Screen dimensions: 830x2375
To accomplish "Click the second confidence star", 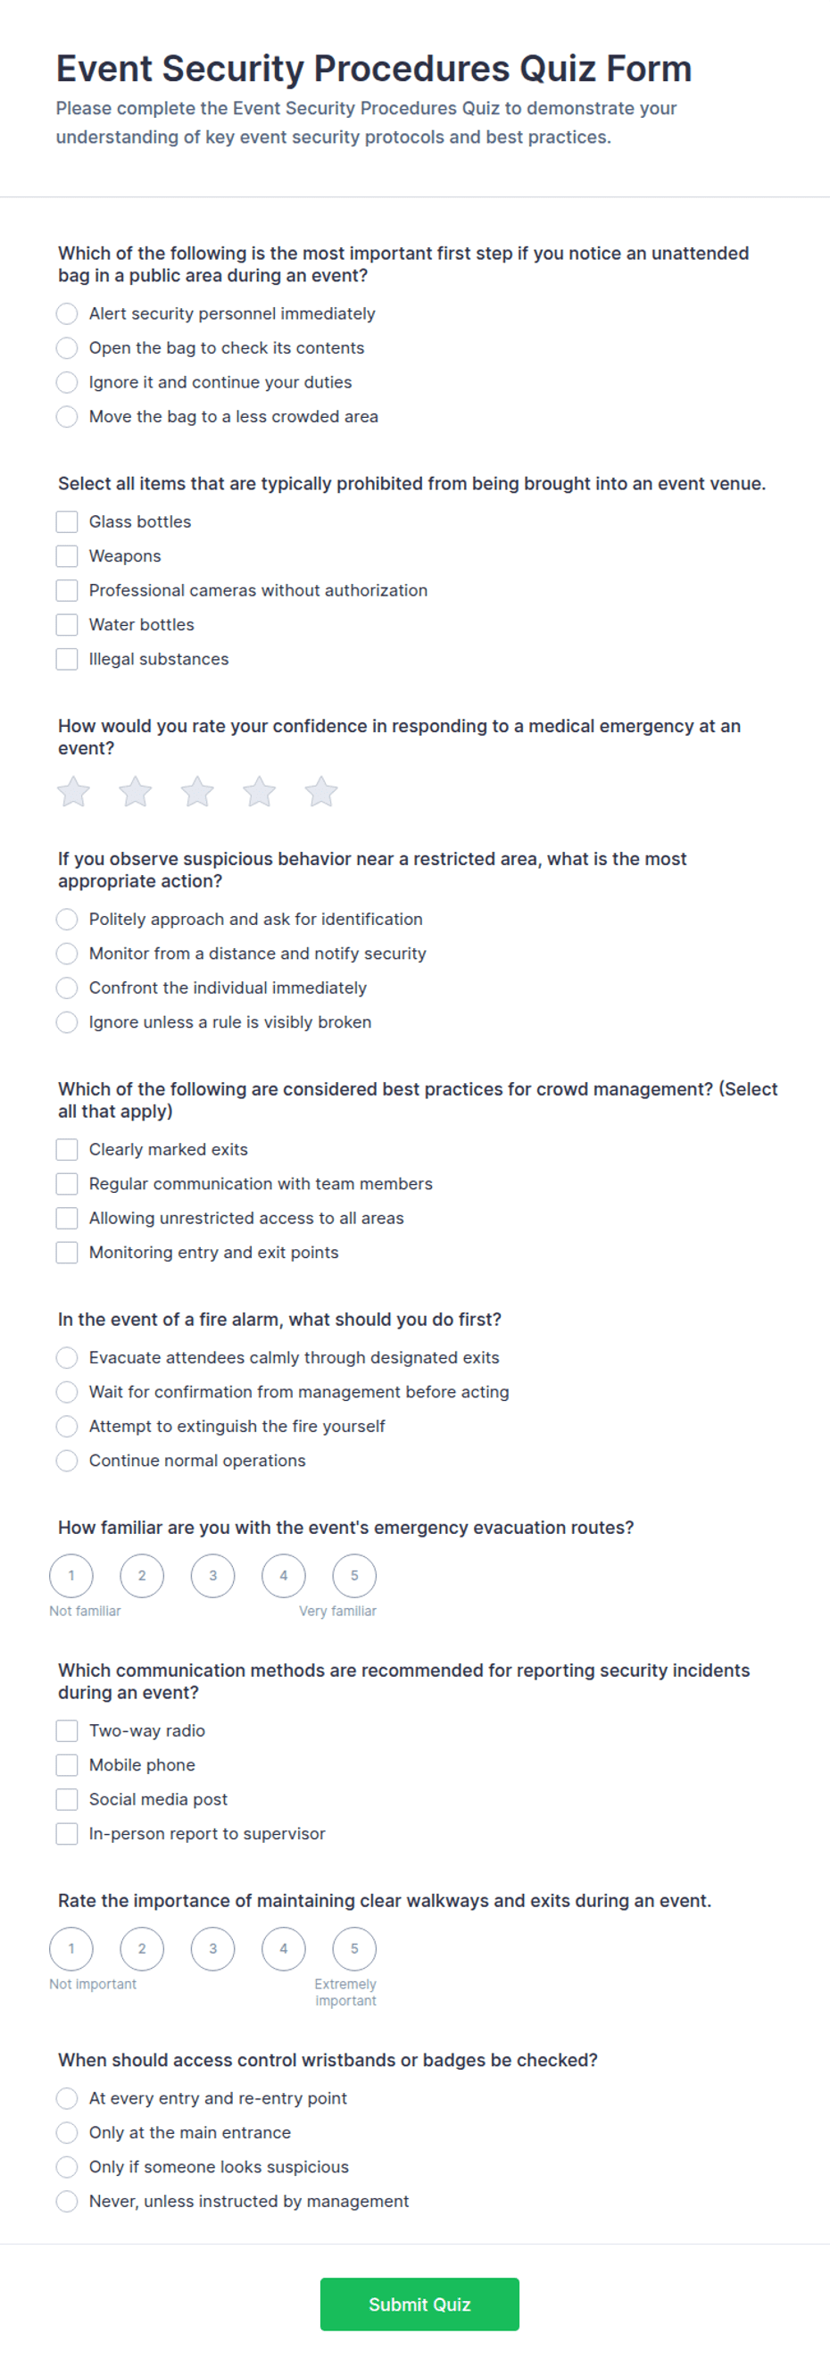I will (x=136, y=791).
